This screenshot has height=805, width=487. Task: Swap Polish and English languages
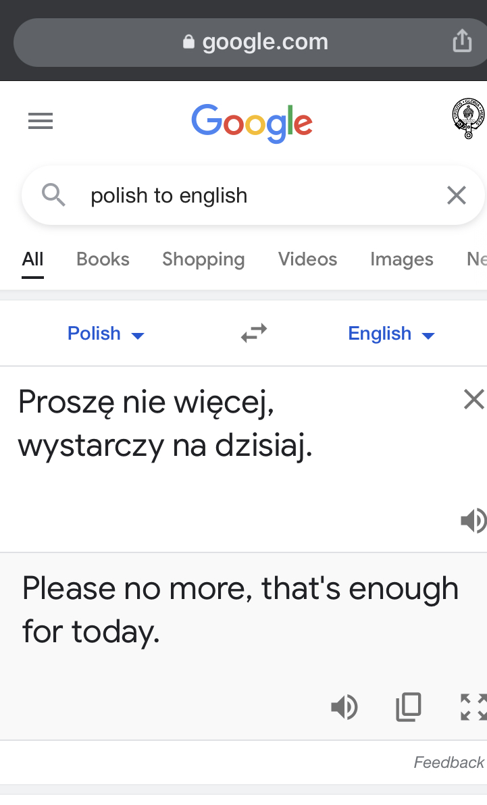click(x=254, y=333)
